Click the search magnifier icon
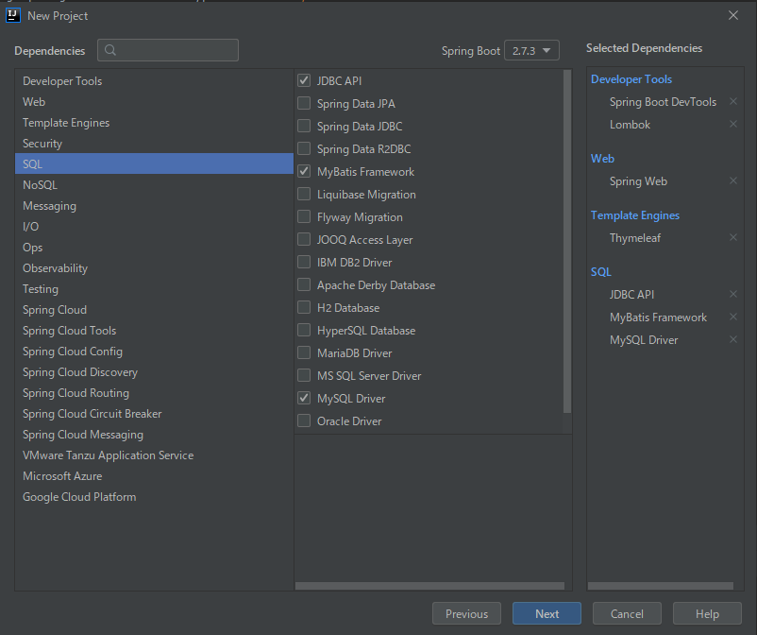Viewport: 757px width, 635px height. point(110,50)
